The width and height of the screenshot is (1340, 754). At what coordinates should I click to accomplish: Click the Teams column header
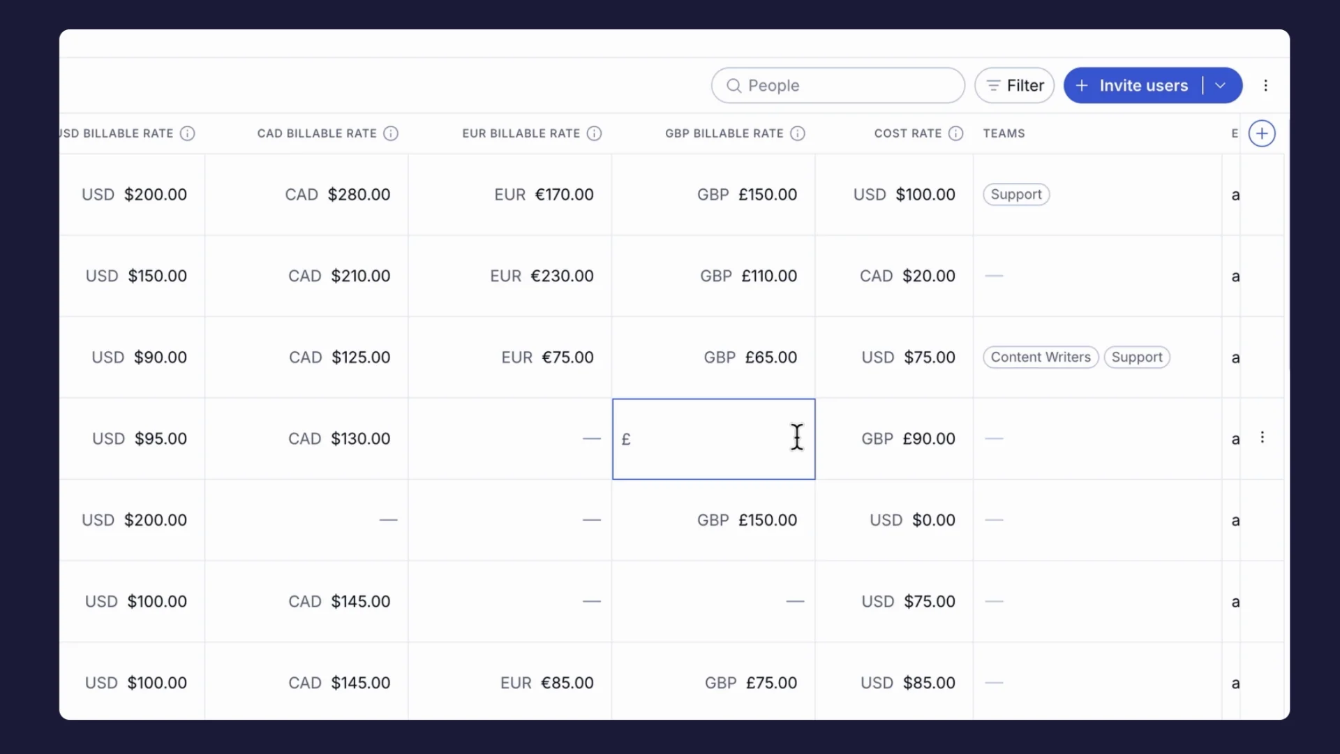[x=1004, y=133]
